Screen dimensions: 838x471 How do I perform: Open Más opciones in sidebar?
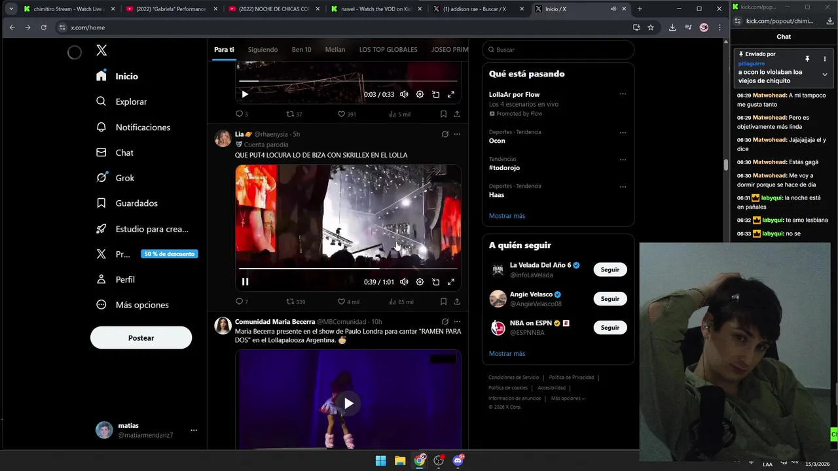click(132, 305)
